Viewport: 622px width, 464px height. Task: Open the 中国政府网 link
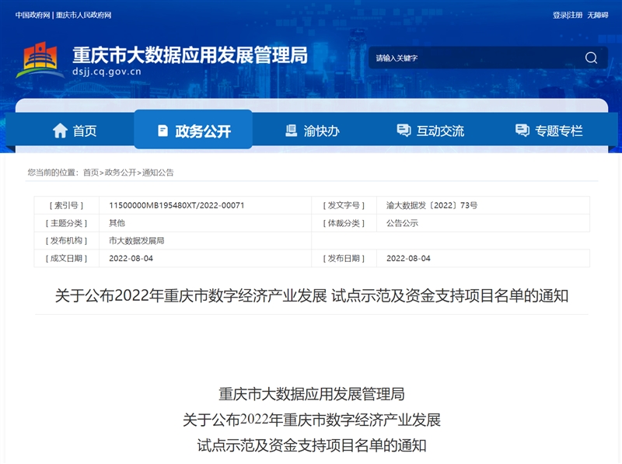pyautogui.click(x=33, y=15)
